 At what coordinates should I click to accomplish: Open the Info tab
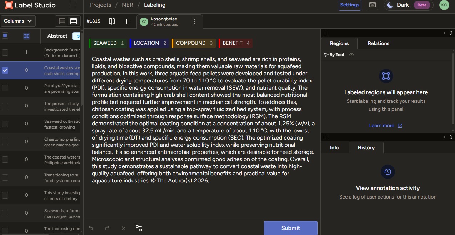335,147
